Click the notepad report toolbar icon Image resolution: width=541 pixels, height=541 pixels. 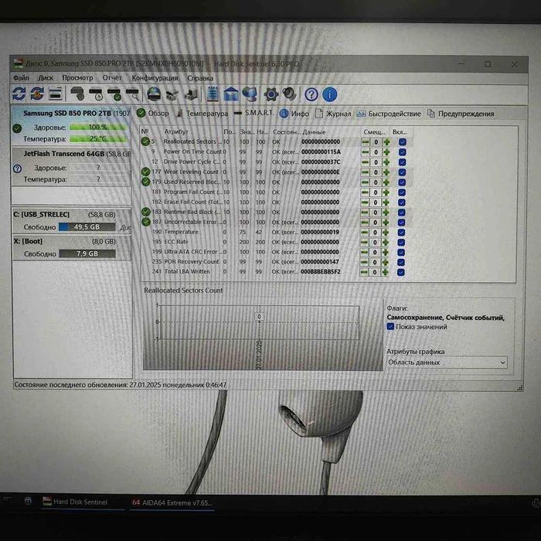coord(213,94)
